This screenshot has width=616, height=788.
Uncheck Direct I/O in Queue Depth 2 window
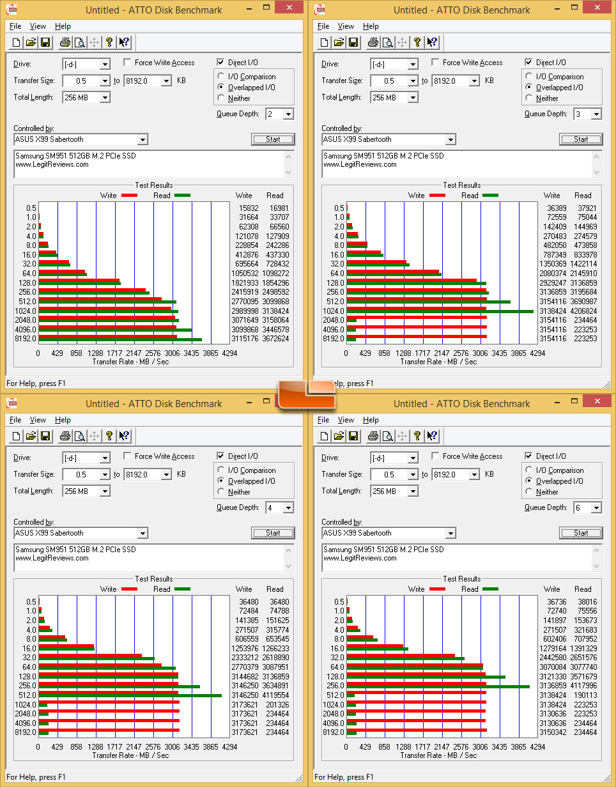(220, 63)
